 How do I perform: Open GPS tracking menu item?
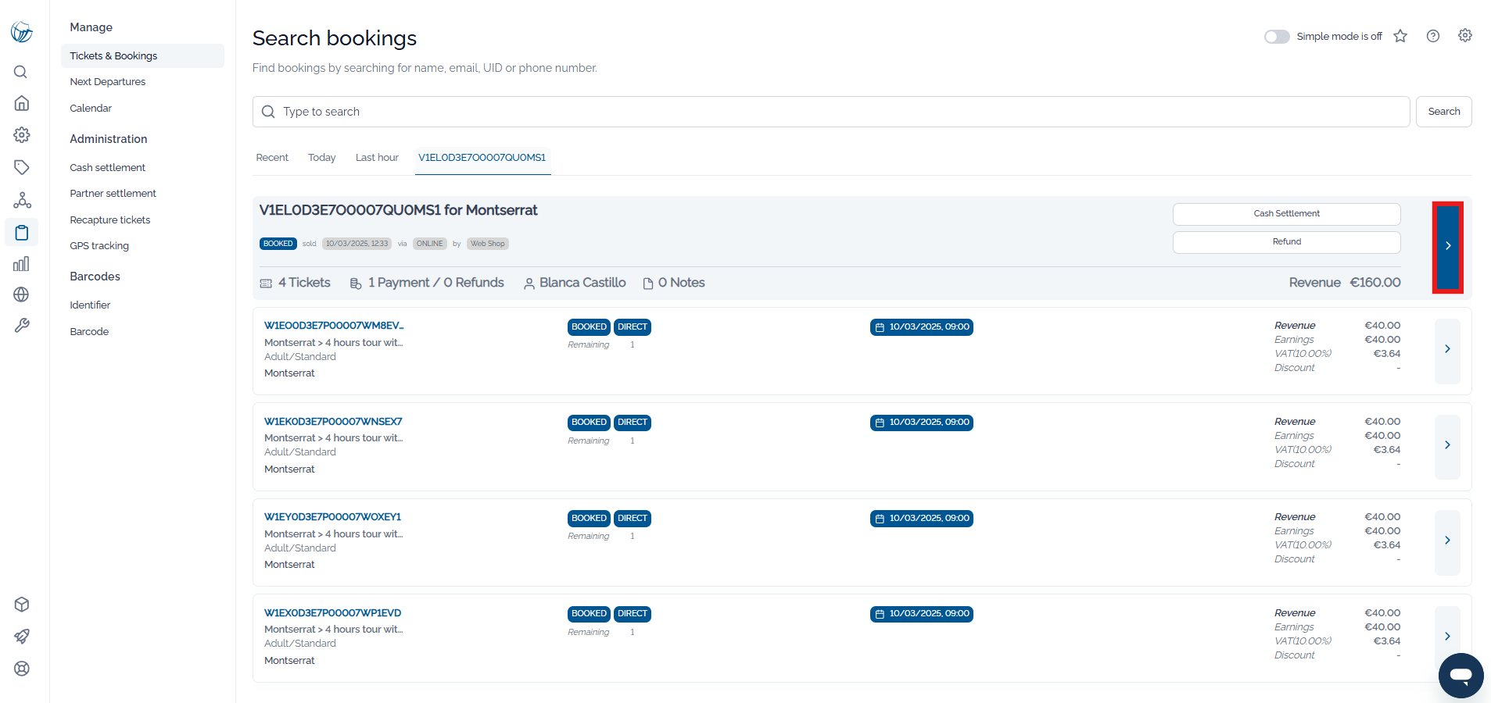(x=99, y=246)
